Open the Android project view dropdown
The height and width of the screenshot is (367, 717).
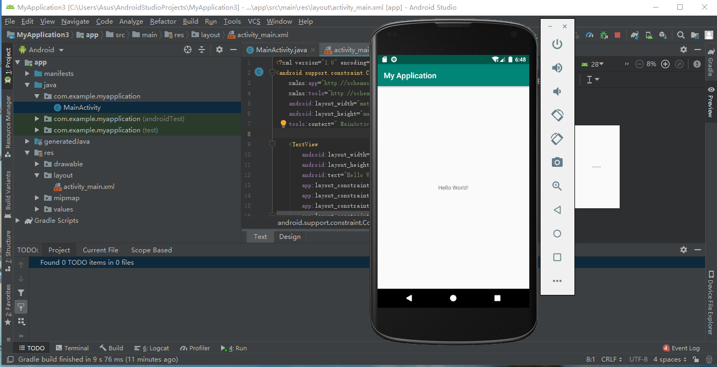42,50
